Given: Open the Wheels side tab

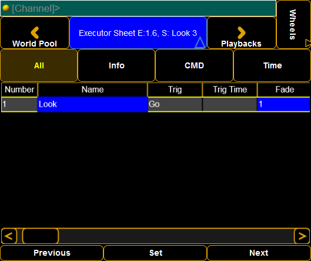Looking at the screenshot, I should point(293,24).
